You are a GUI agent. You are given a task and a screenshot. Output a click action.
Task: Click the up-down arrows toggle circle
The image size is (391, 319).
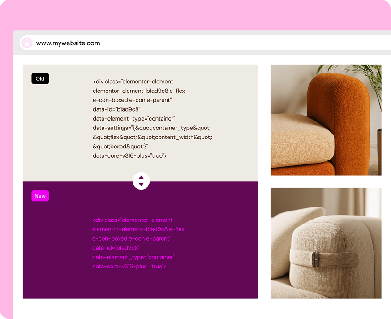point(141,181)
